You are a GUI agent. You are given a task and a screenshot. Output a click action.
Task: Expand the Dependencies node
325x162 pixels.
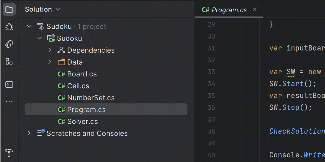coord(50,50)
